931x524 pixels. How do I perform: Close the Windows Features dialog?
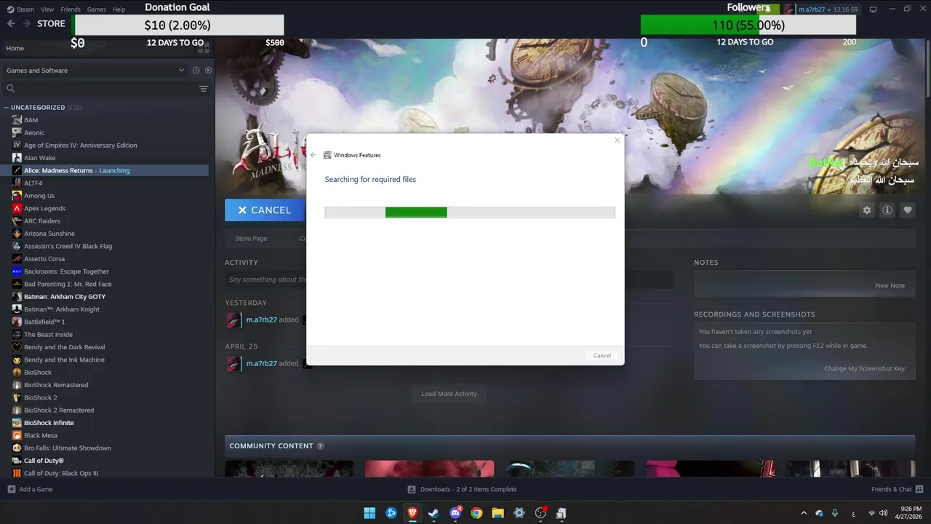point(617,140)
